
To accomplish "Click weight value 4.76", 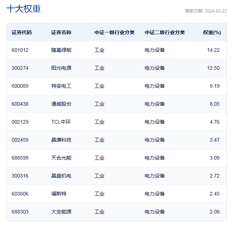I will point(215,122).
